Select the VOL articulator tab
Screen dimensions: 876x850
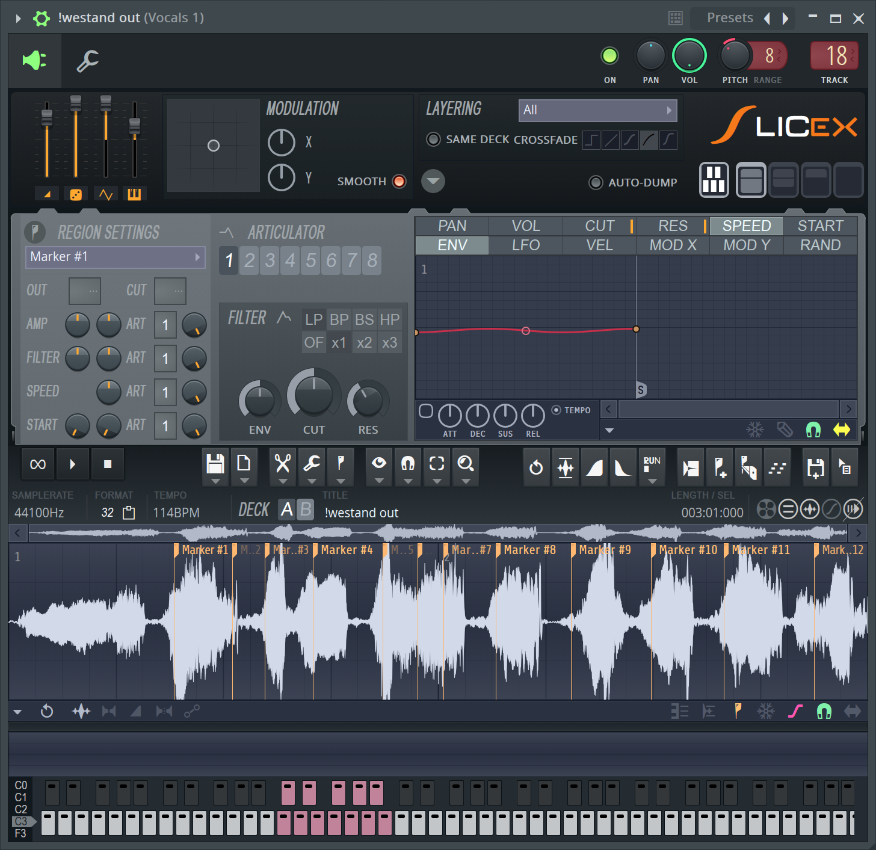coord(526,226)
